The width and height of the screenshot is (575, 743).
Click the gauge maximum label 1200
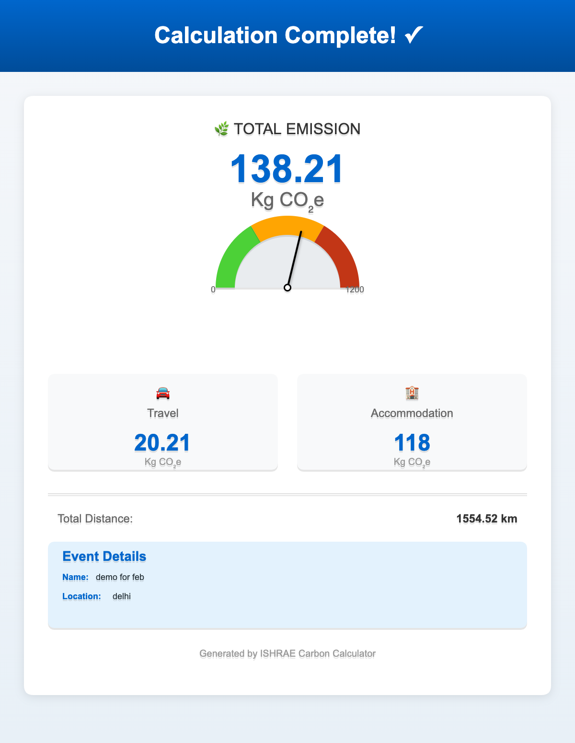pos(355,290)
